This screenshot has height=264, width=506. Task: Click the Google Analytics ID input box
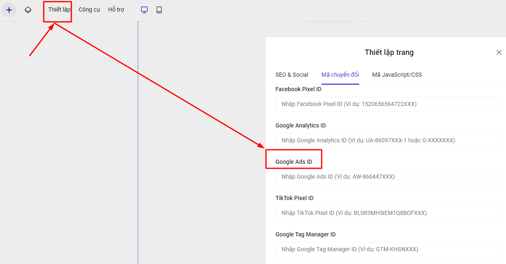point(388,141)
